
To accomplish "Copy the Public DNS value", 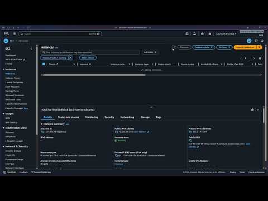I will [x=190, y=141].
